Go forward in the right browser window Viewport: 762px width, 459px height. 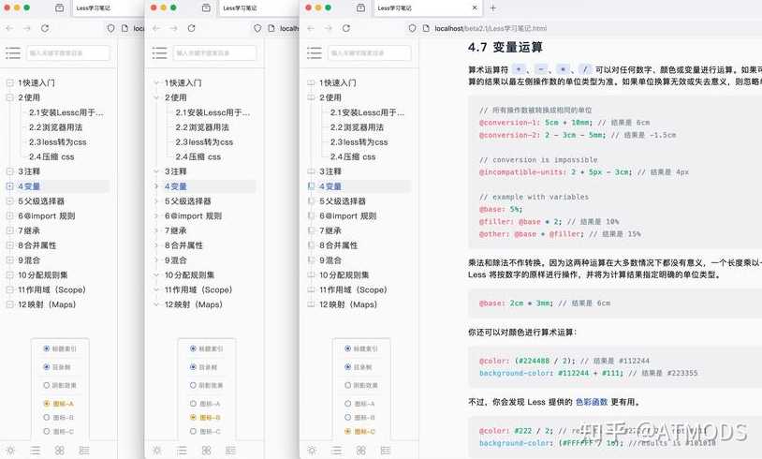point(328,29)
